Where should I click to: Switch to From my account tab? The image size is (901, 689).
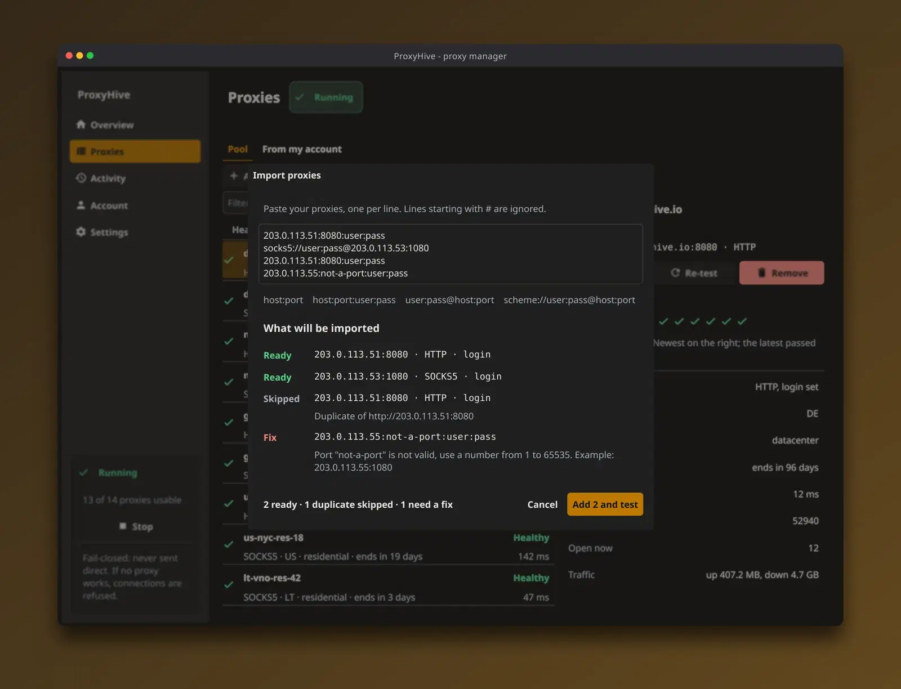(x=302, y=149)
